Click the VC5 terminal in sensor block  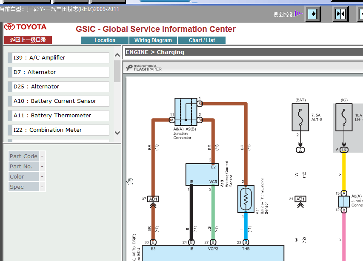pyautogui.click(x=213, y=182)
